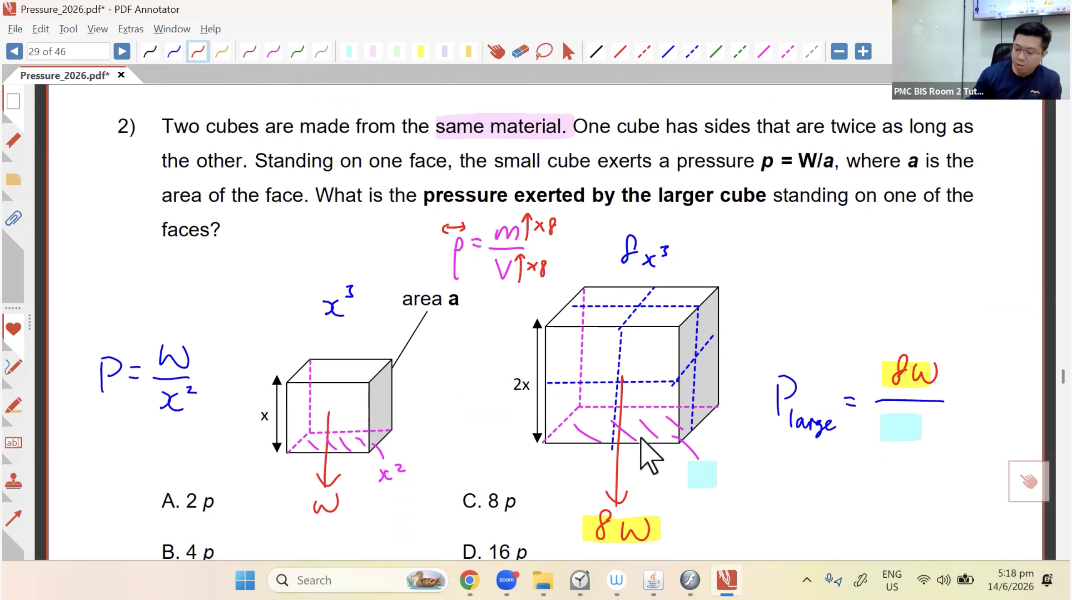Open Google Chrome from the taskbar
The height and width of the screenshot is (600, 1072).
(x=470, y=580)
